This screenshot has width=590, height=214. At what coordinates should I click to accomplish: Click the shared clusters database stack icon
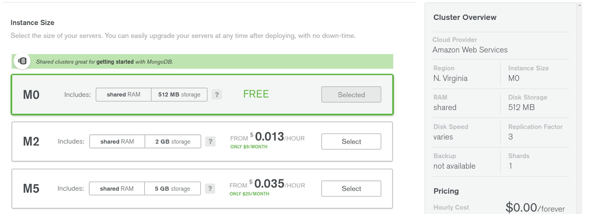pyautogui.click(x=22, y=61)
